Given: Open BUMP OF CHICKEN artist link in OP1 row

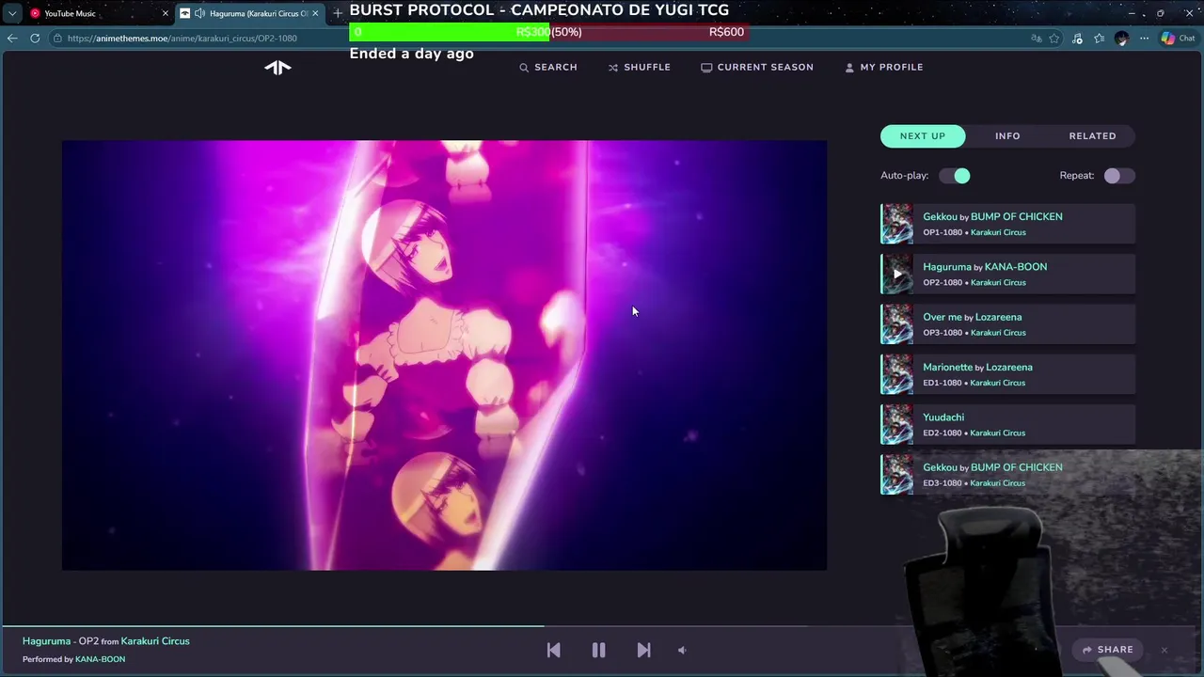Looking at the screenshot, I should point(1016,216).
